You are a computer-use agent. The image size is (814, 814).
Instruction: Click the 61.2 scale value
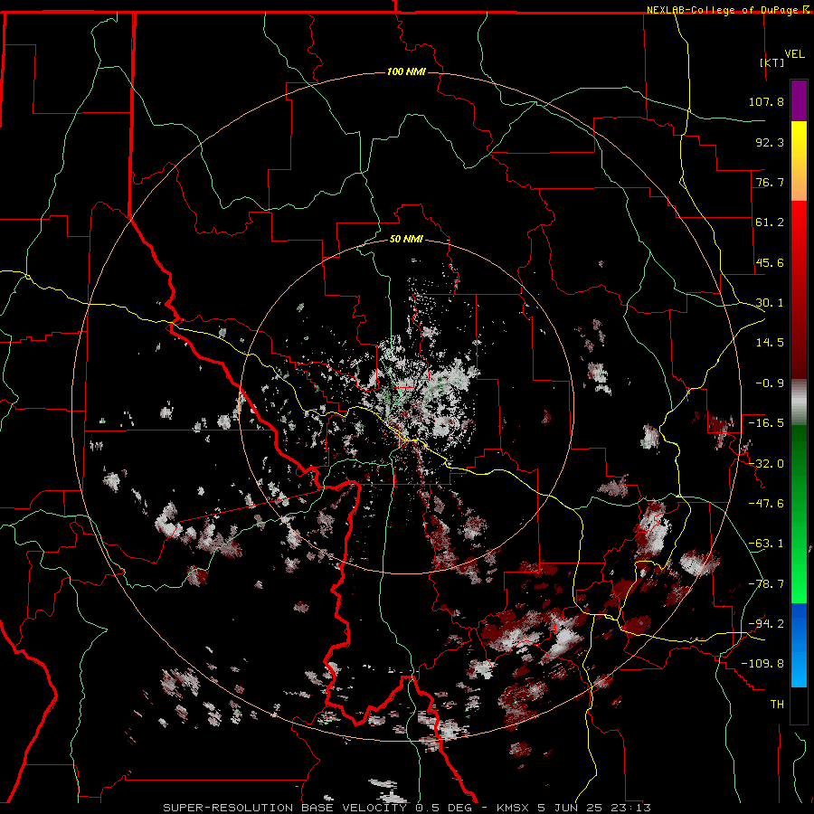[770, 222]
